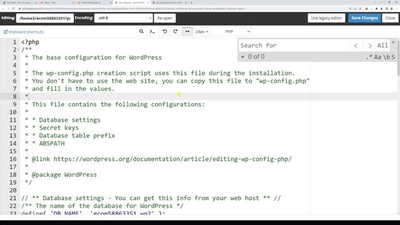Open the utf-8 encoding dropdown
The image size is (400, 225).
pyautogui.click(x=124, y=18)
